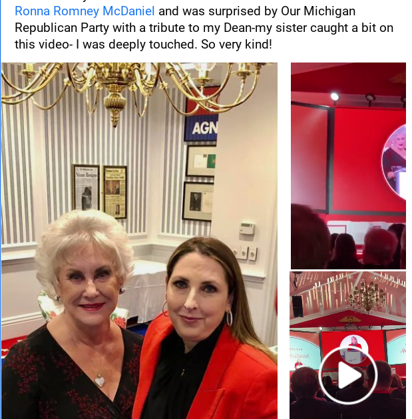This screenshot has width=412, height=419.
Task: Click the chandelier in the event hall video
Action: pos(367,295)
